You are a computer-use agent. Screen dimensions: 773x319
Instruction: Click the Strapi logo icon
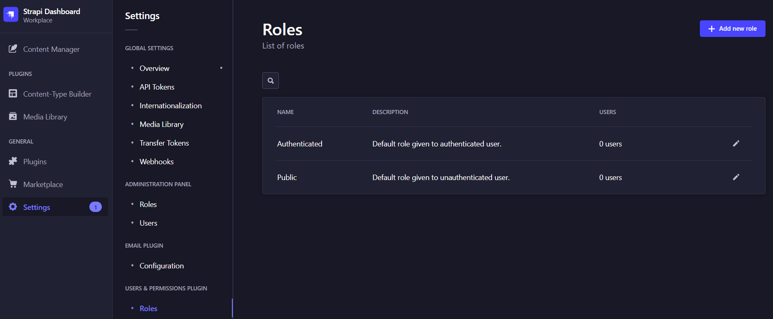click(x=11, y=15)
